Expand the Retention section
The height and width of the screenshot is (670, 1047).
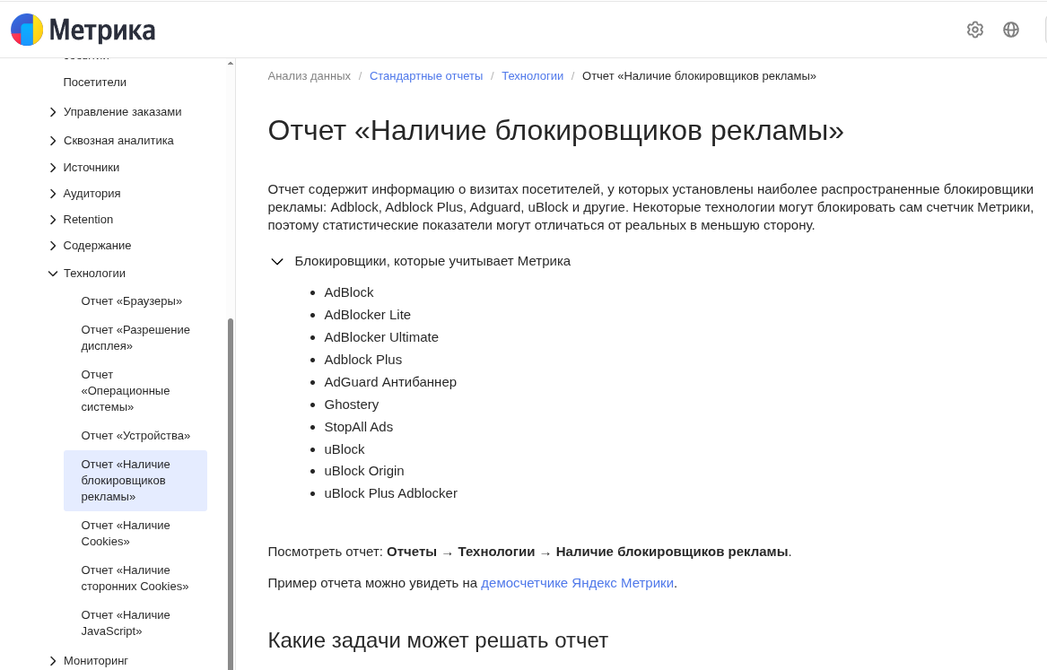pyautogui.click(x=53, y=220)
